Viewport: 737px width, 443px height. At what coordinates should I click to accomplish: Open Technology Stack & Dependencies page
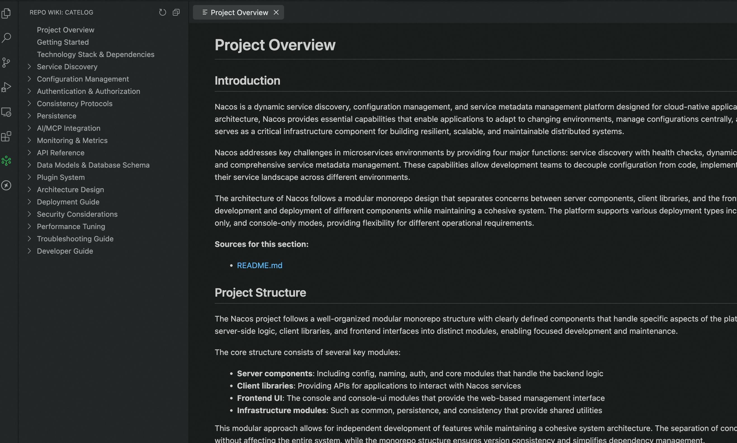tap(96, 54)
